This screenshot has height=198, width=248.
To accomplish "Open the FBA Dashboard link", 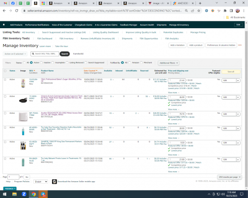I will [x=45, y=39].
